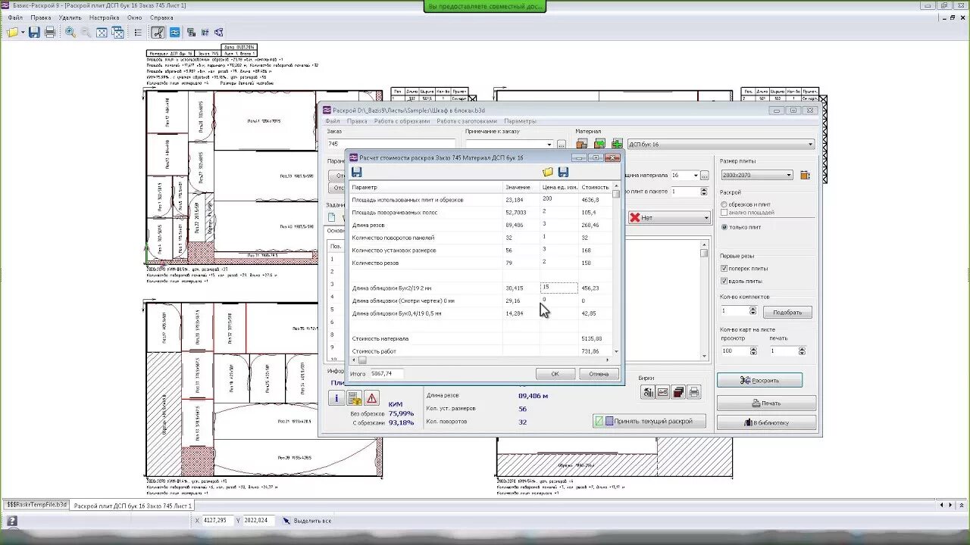Image resolution: width=970 pixels, height=545 pixels.
Task: Click vertical scrollbar down arrow in cost table
Action: (616, 352)
